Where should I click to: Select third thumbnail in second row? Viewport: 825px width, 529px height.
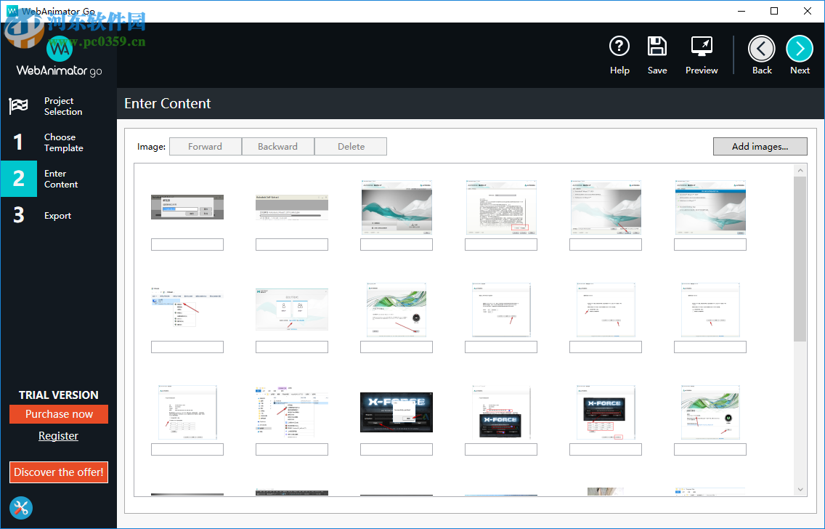397,310
